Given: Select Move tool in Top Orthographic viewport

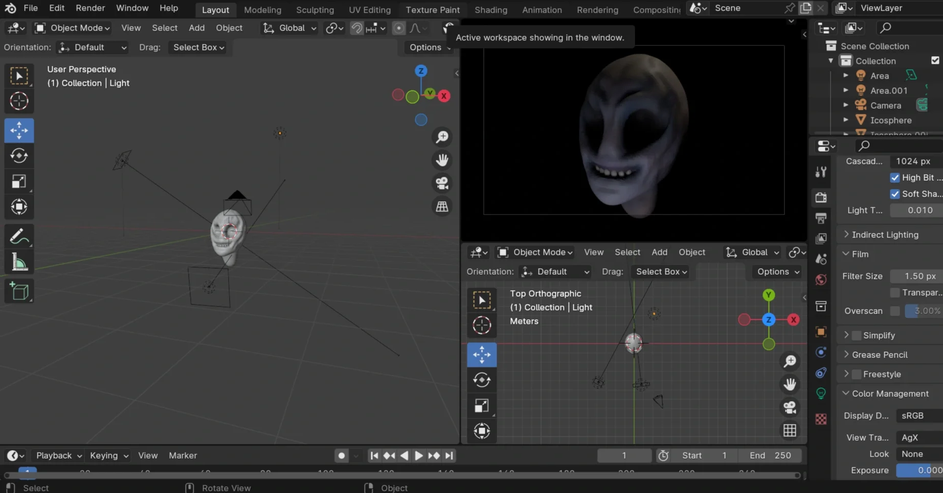Looking at the screenshot, I should pyautogui.click(x=482, y=355).
